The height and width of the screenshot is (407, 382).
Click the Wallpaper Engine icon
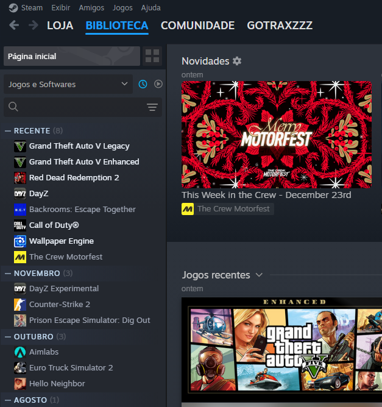(x=20, y=241)
